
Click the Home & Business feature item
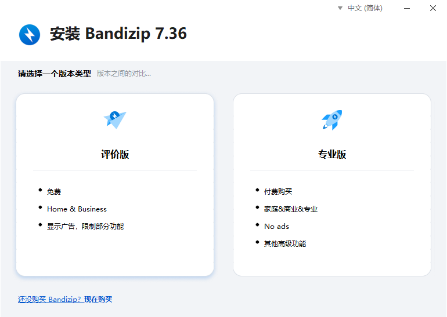click(x=77, y=209)
